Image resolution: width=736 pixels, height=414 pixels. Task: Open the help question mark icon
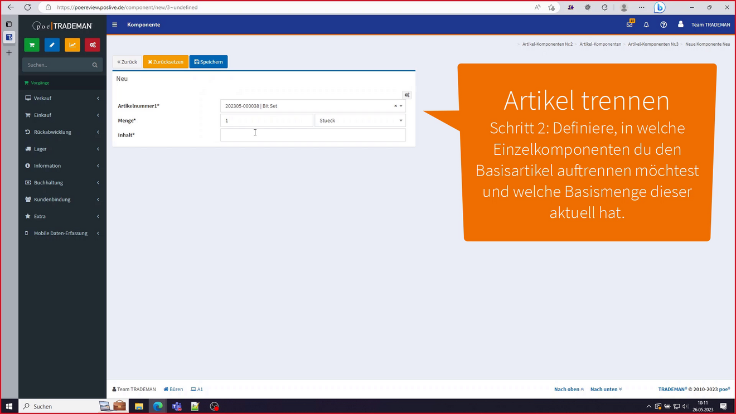click(664, 25)
